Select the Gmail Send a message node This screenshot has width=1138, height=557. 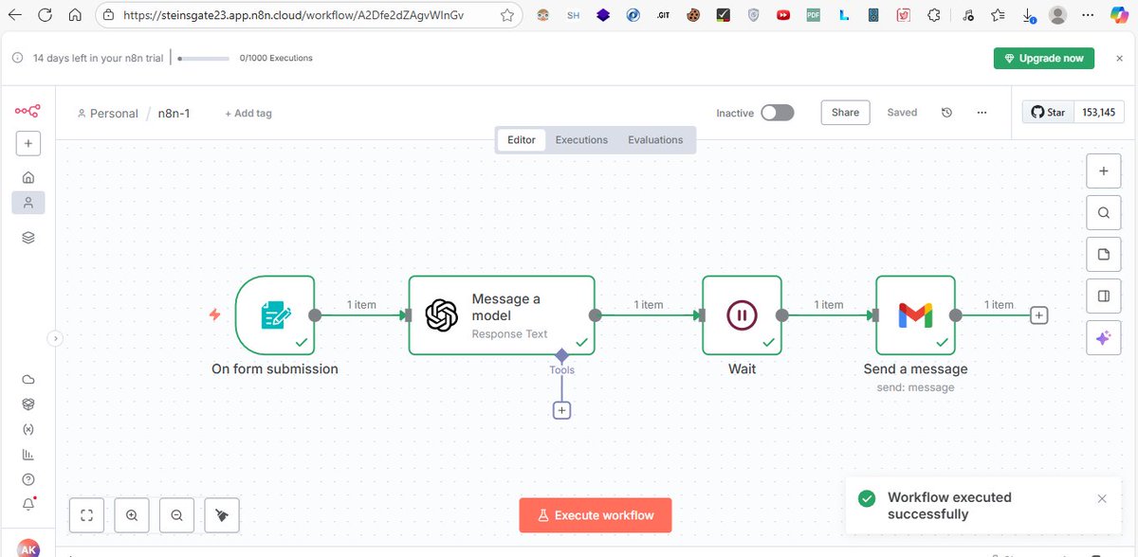(915, 315)
